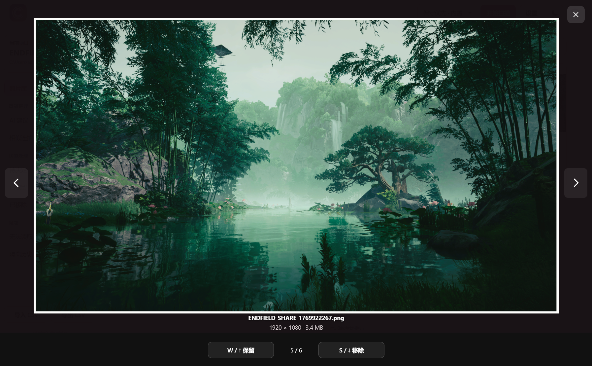Click the 5 / 6 image counter
The height and width of the screenshot is (366, 592).
click(x=296, y=350)
